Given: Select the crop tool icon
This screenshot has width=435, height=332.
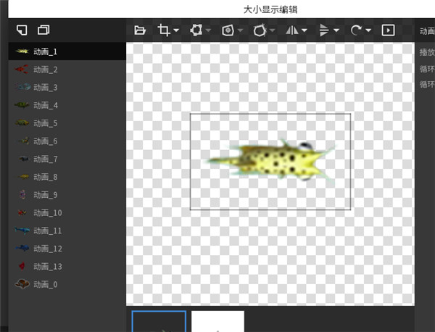Looking at the screenshot, I should (x=164, y=30).
